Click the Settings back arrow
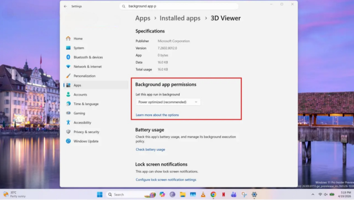 [x=65, y=6]
